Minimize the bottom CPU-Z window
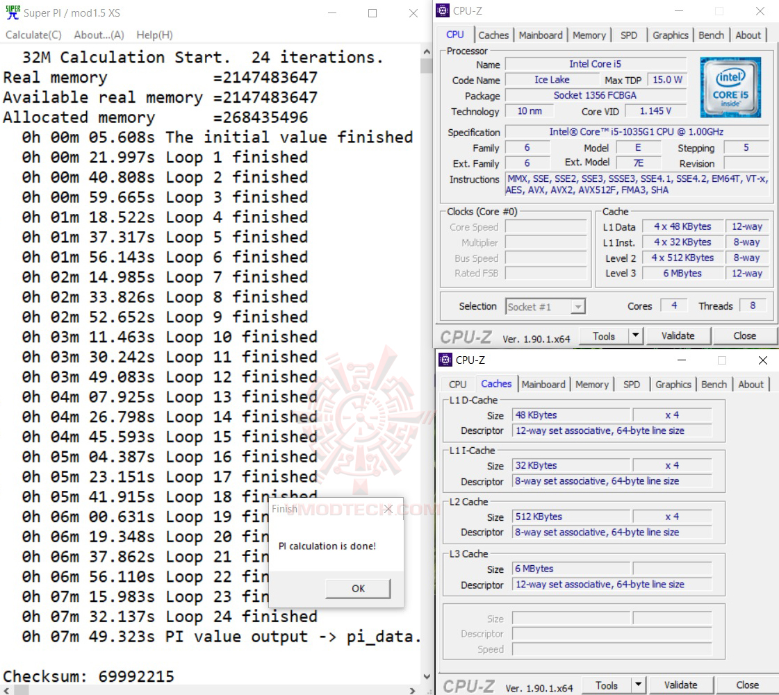The width and height of the screenshot is (779, 695). tap(682, 360)
